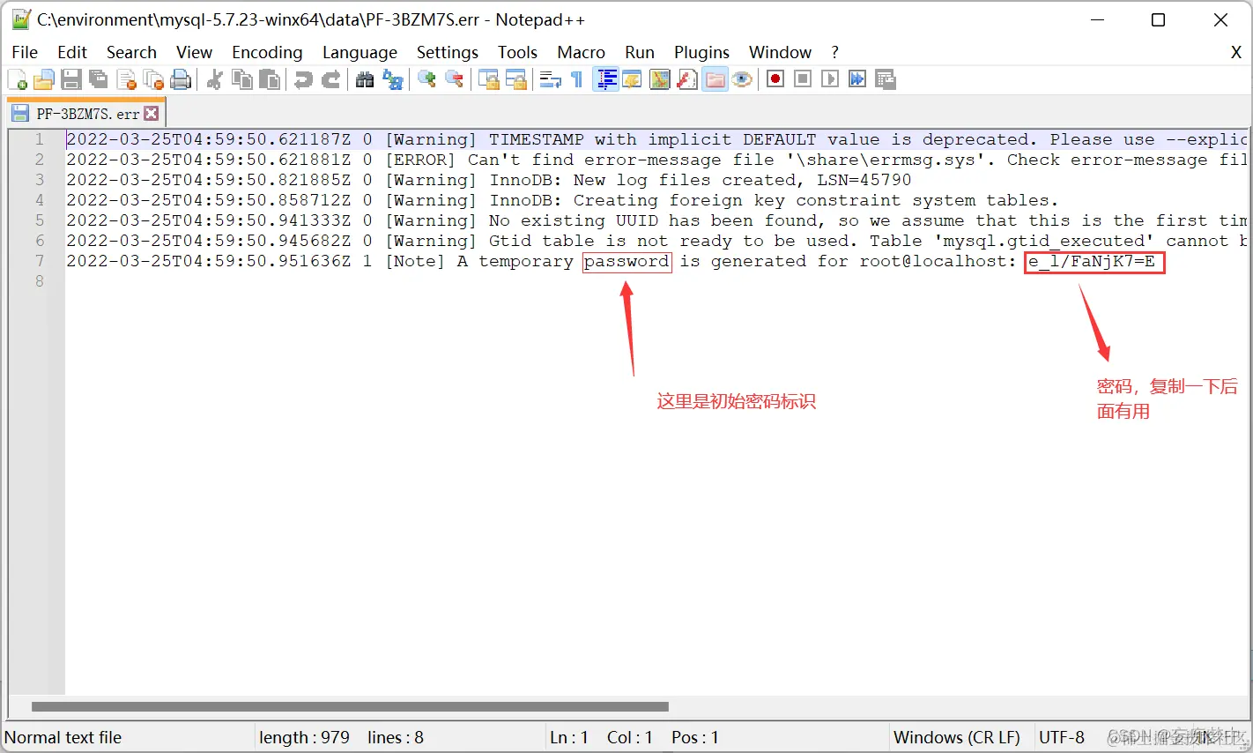Click the 'Windows (CR LF)' status bar field
The image size is (1253, 753).
coord(957,737)
